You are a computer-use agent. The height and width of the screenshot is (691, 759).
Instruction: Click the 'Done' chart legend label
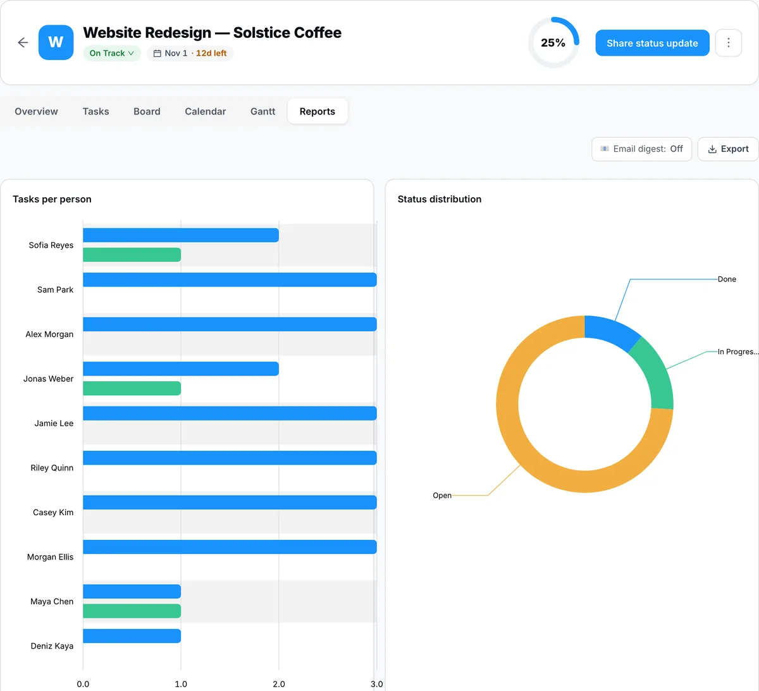(x=727, y=279)
